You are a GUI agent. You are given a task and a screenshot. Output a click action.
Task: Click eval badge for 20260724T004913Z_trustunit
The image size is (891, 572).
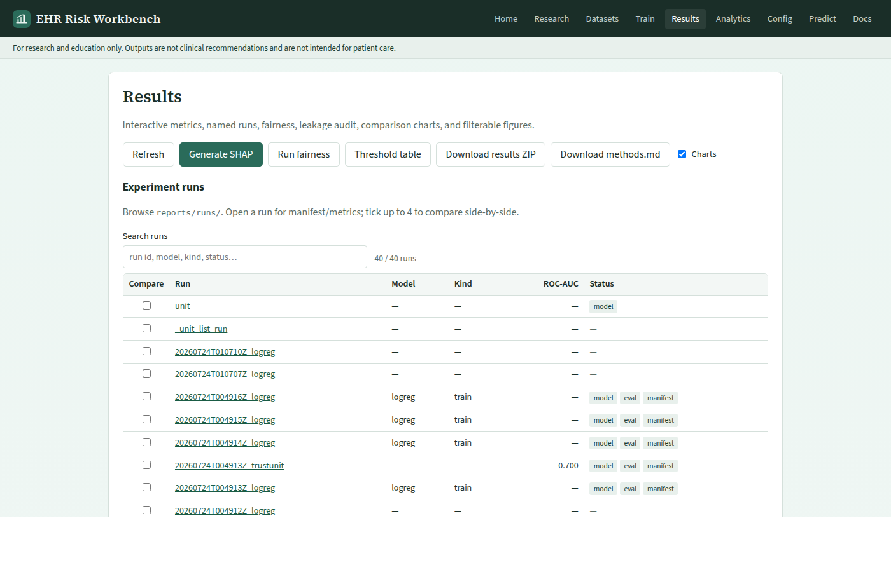(x=630, y=466)
